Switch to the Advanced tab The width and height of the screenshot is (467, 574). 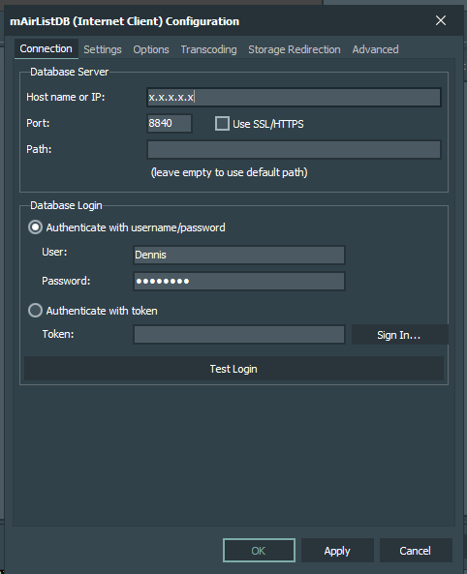375,49
